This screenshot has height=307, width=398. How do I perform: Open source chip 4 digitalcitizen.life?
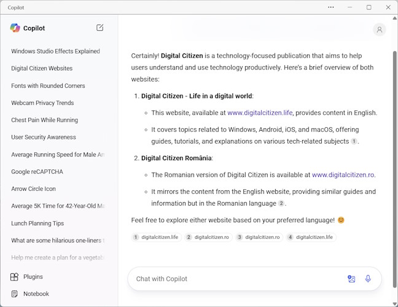point(311,237)
